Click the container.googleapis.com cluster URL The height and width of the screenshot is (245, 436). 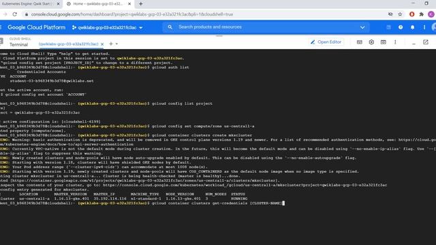[x=144, y=180]
